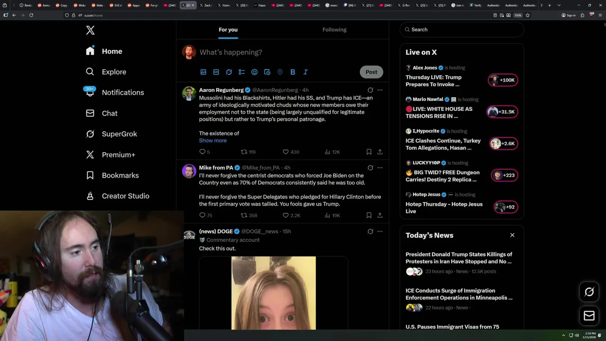Click the Sign in button in browser toolbar

569,15
